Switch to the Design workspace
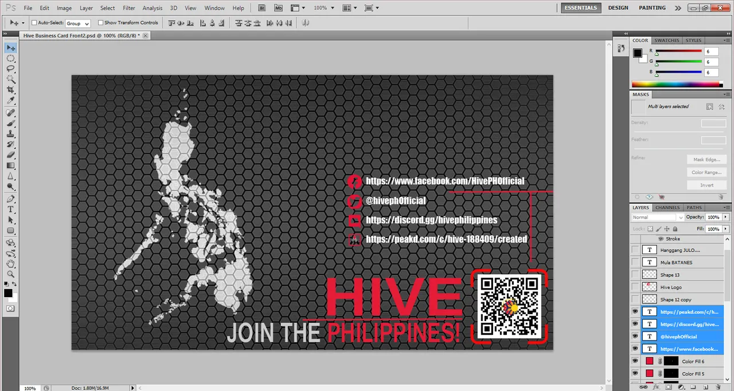Image resolution: width=734 pixels, height=391 pixels. pos(618,8)
